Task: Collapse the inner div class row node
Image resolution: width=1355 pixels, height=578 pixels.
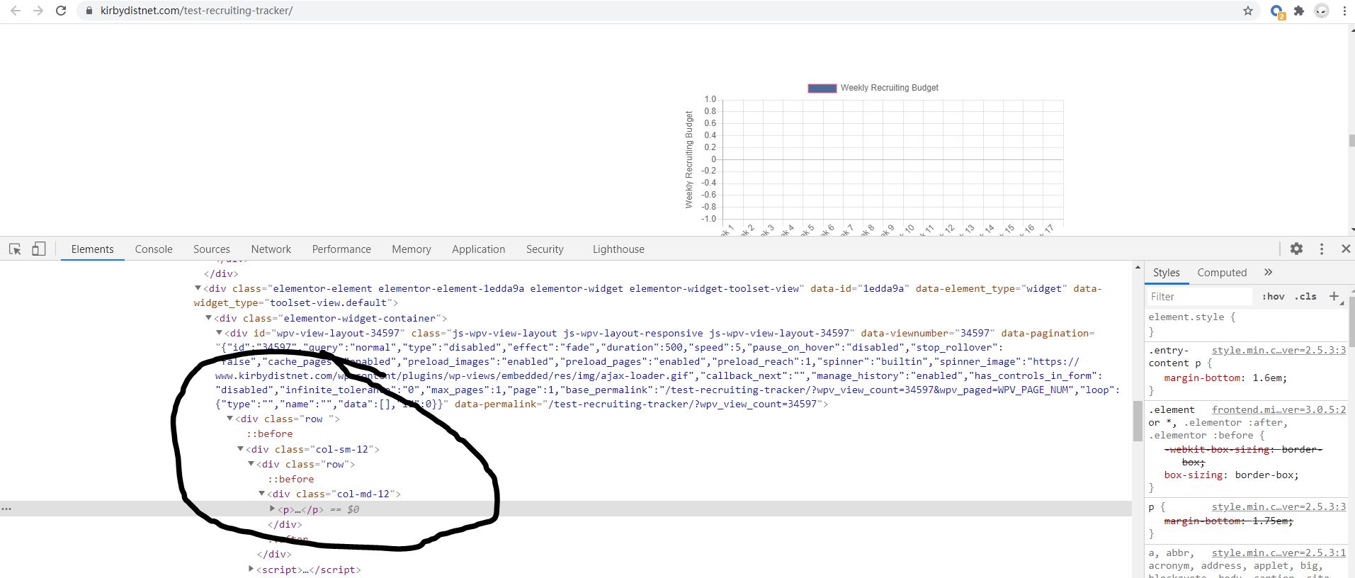Action: click(251, 464)
